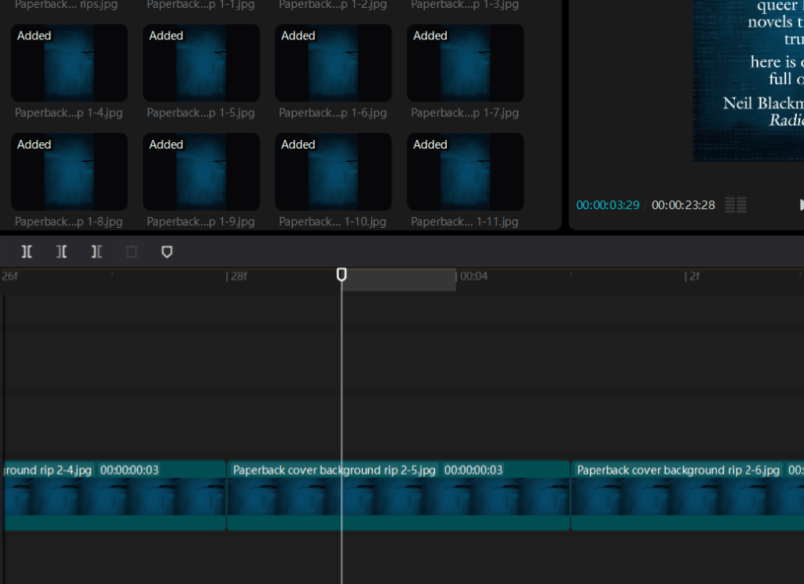Click the grid icon beside total duration
The height and width of the screenshot is (584, 804).
736,205
